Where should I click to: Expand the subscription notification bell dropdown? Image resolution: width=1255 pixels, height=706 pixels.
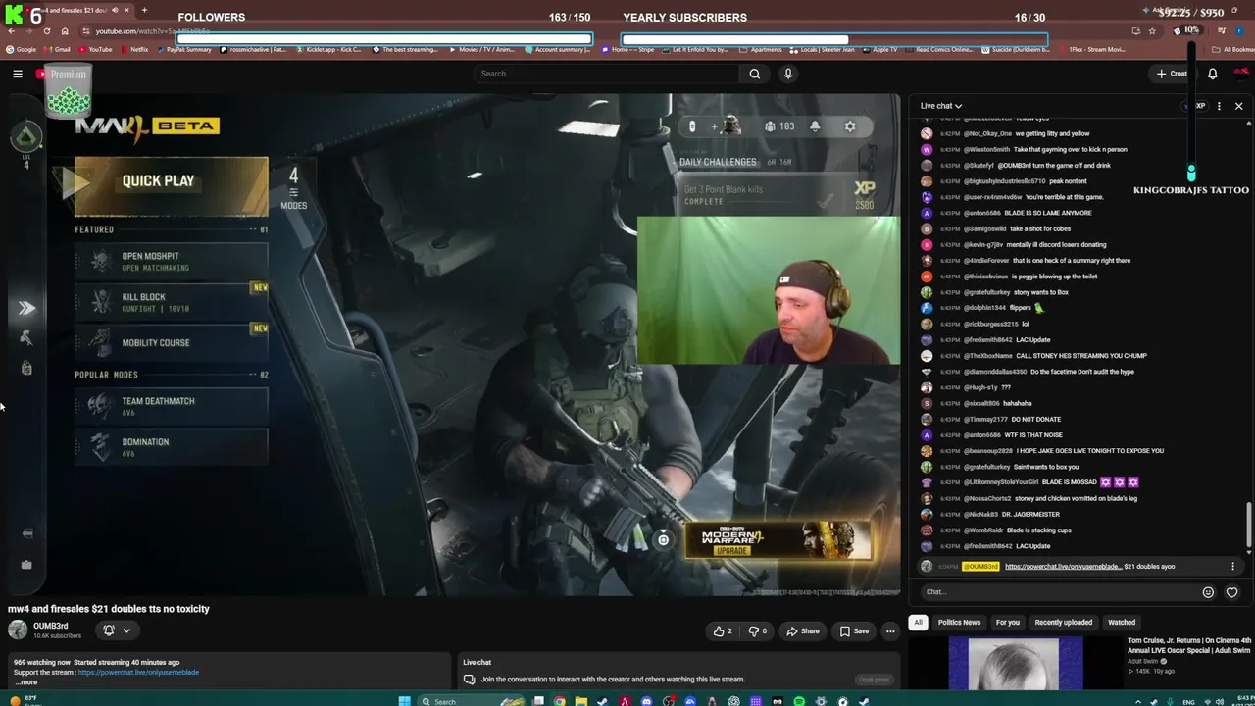pos(117,630)
